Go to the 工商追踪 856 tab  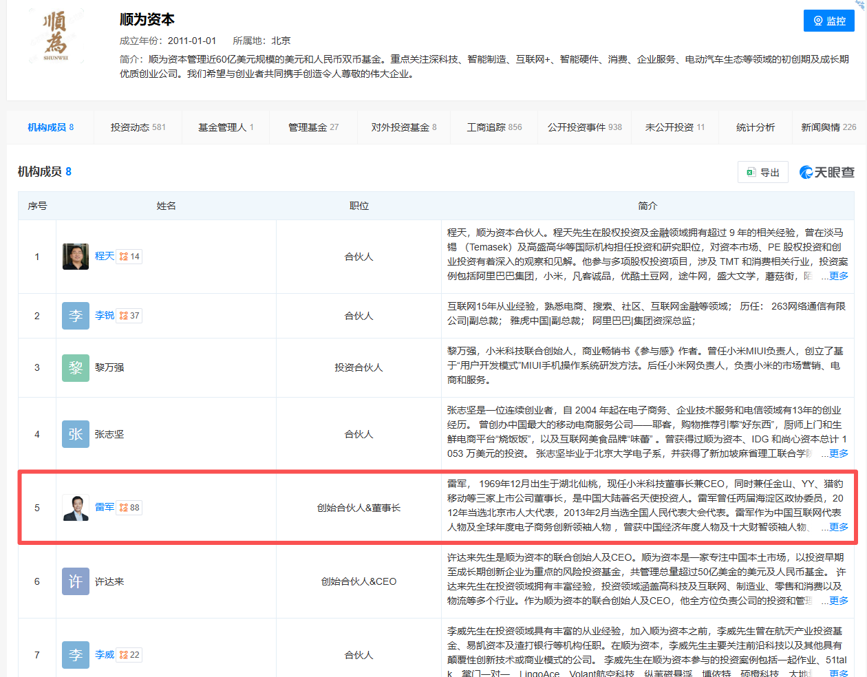point(494,127)
